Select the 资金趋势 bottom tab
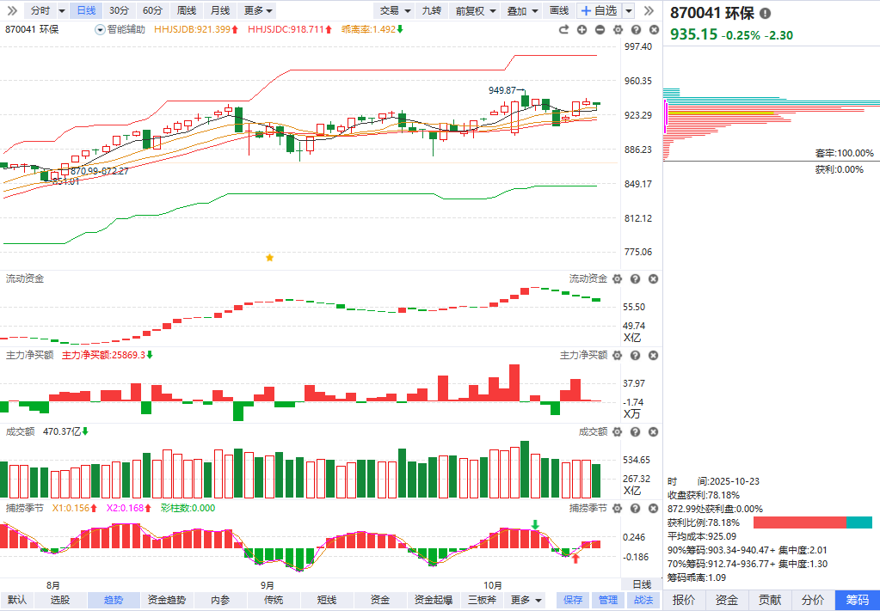The height and width of the screenshot is (611, 880). tap(167, 600)
